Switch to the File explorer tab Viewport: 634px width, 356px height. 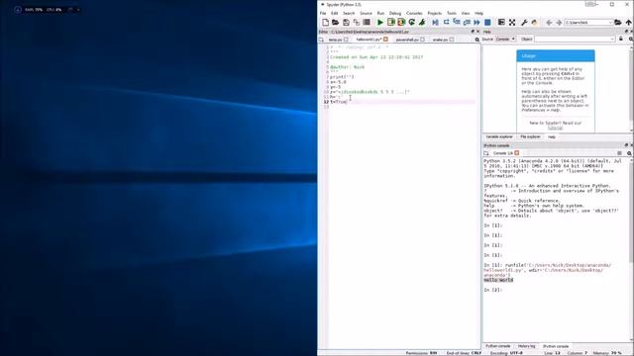530,136
